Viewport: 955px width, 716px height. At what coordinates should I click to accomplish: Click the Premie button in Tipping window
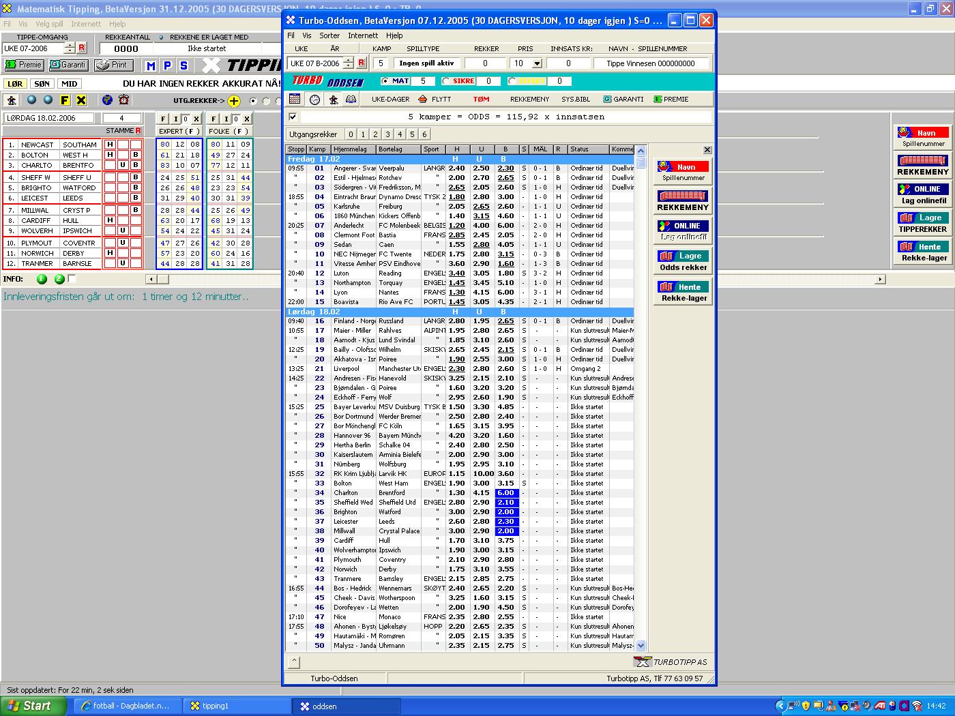[x=24, y=65]
